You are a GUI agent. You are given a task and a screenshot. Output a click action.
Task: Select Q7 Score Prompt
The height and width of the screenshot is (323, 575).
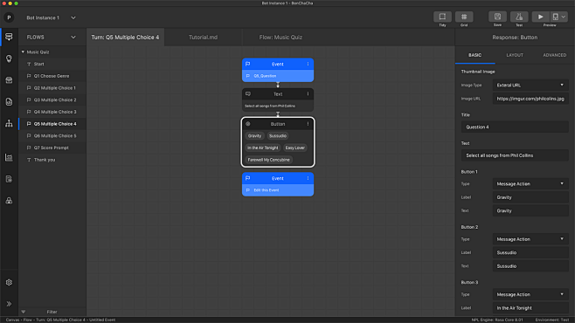tap(52, 148)
